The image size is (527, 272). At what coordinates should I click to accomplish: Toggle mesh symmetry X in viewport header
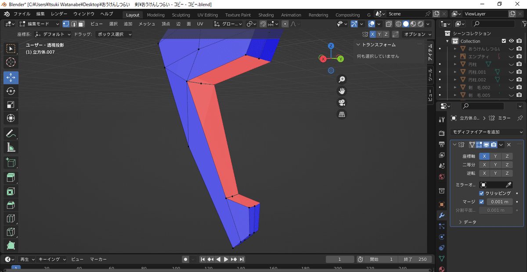coord(372,34)
